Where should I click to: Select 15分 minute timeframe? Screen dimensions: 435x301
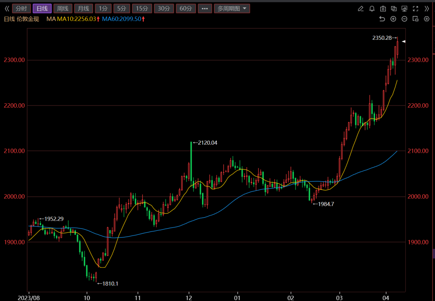142,8
